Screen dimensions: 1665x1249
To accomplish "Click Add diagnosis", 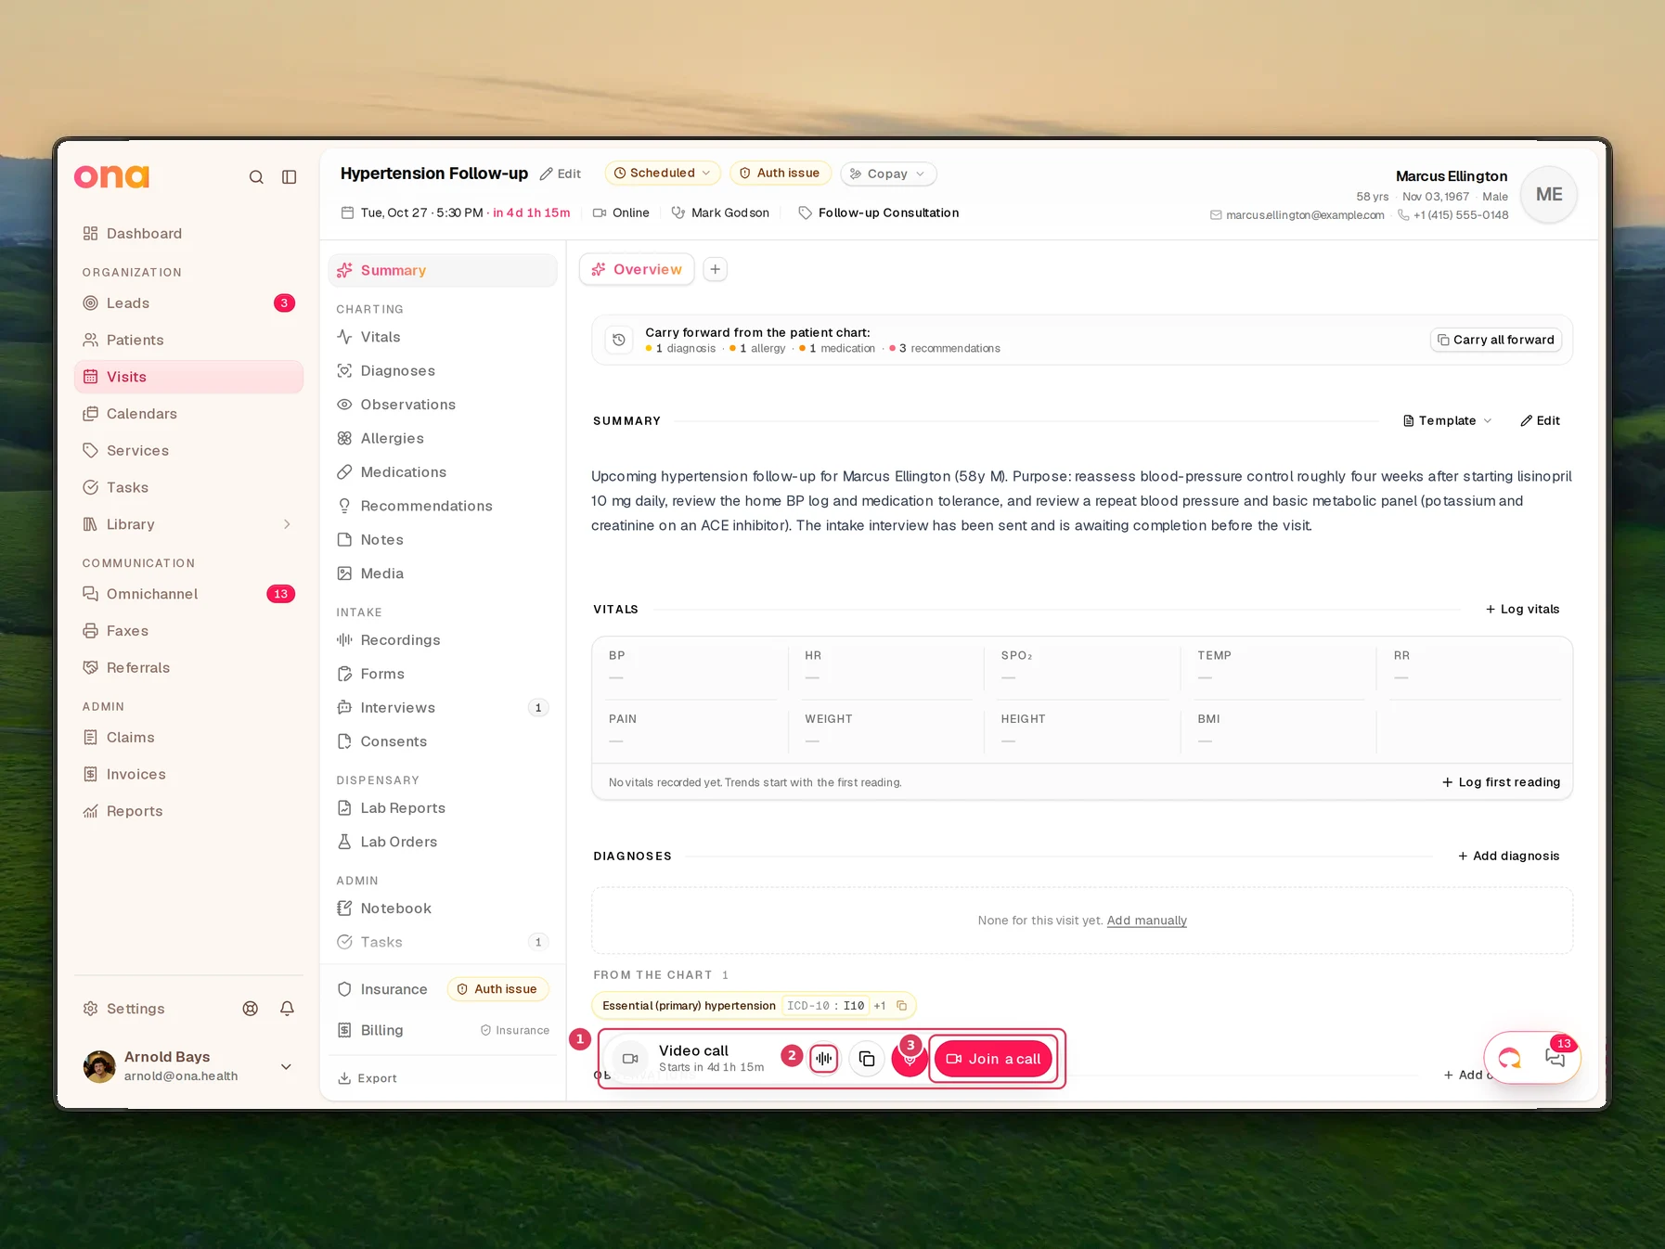I will (1508, 856).
